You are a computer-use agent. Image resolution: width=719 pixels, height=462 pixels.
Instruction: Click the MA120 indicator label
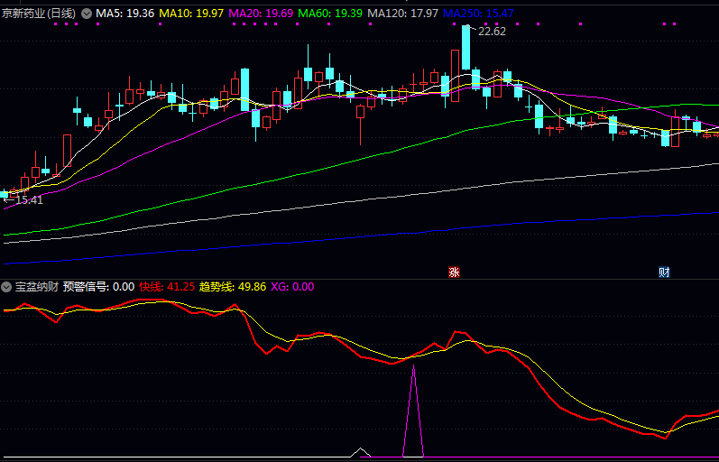pos(402,14)
